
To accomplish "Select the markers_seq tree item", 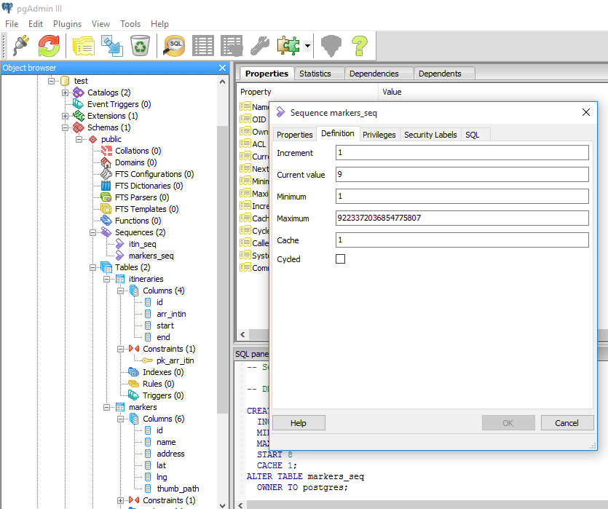I will coord(151,256).
